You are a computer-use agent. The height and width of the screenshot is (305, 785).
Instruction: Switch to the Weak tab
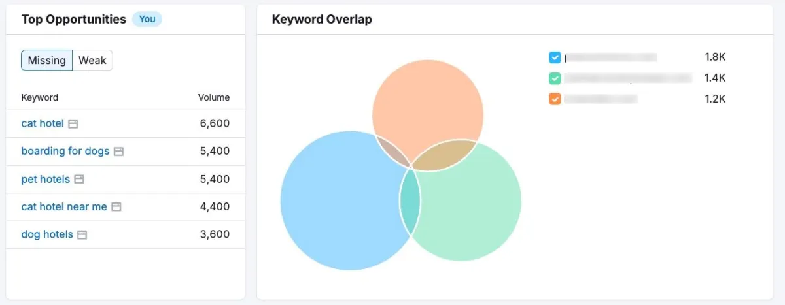(x=92, y=61)
